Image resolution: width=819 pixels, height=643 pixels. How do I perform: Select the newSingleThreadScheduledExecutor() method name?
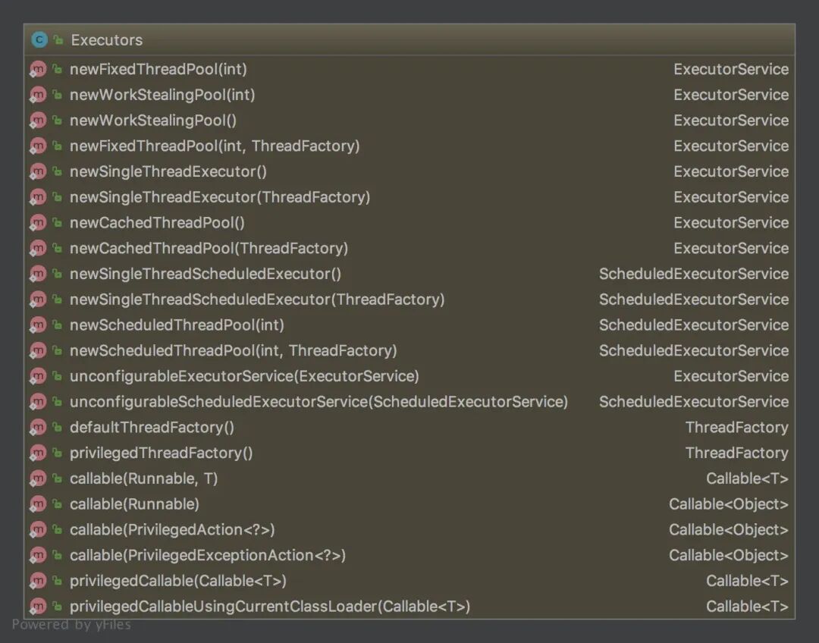[206, 274]
